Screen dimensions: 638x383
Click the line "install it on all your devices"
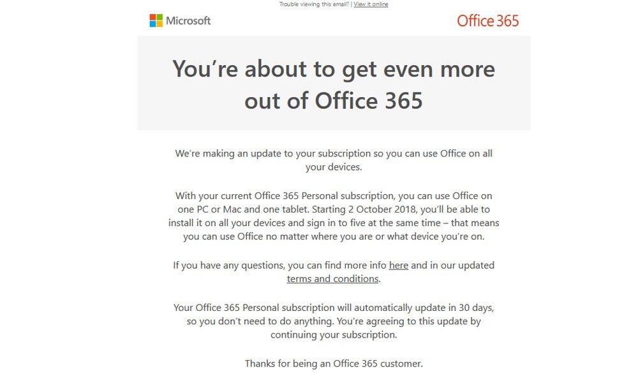point(334,223)
